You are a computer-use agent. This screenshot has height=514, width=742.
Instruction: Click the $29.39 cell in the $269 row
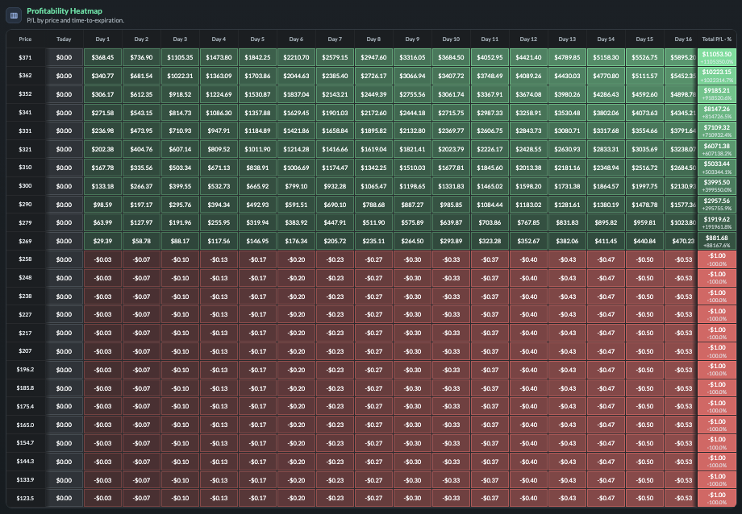(x=102, y=241)
